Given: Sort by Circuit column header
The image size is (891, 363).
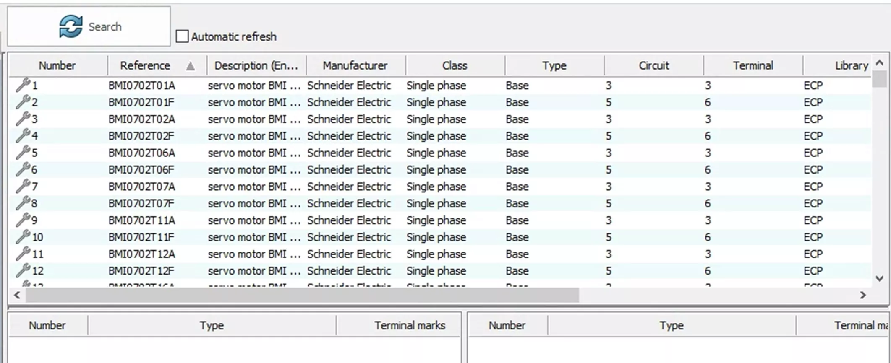Looking at the screenshot, I should (x=654, y=65).
